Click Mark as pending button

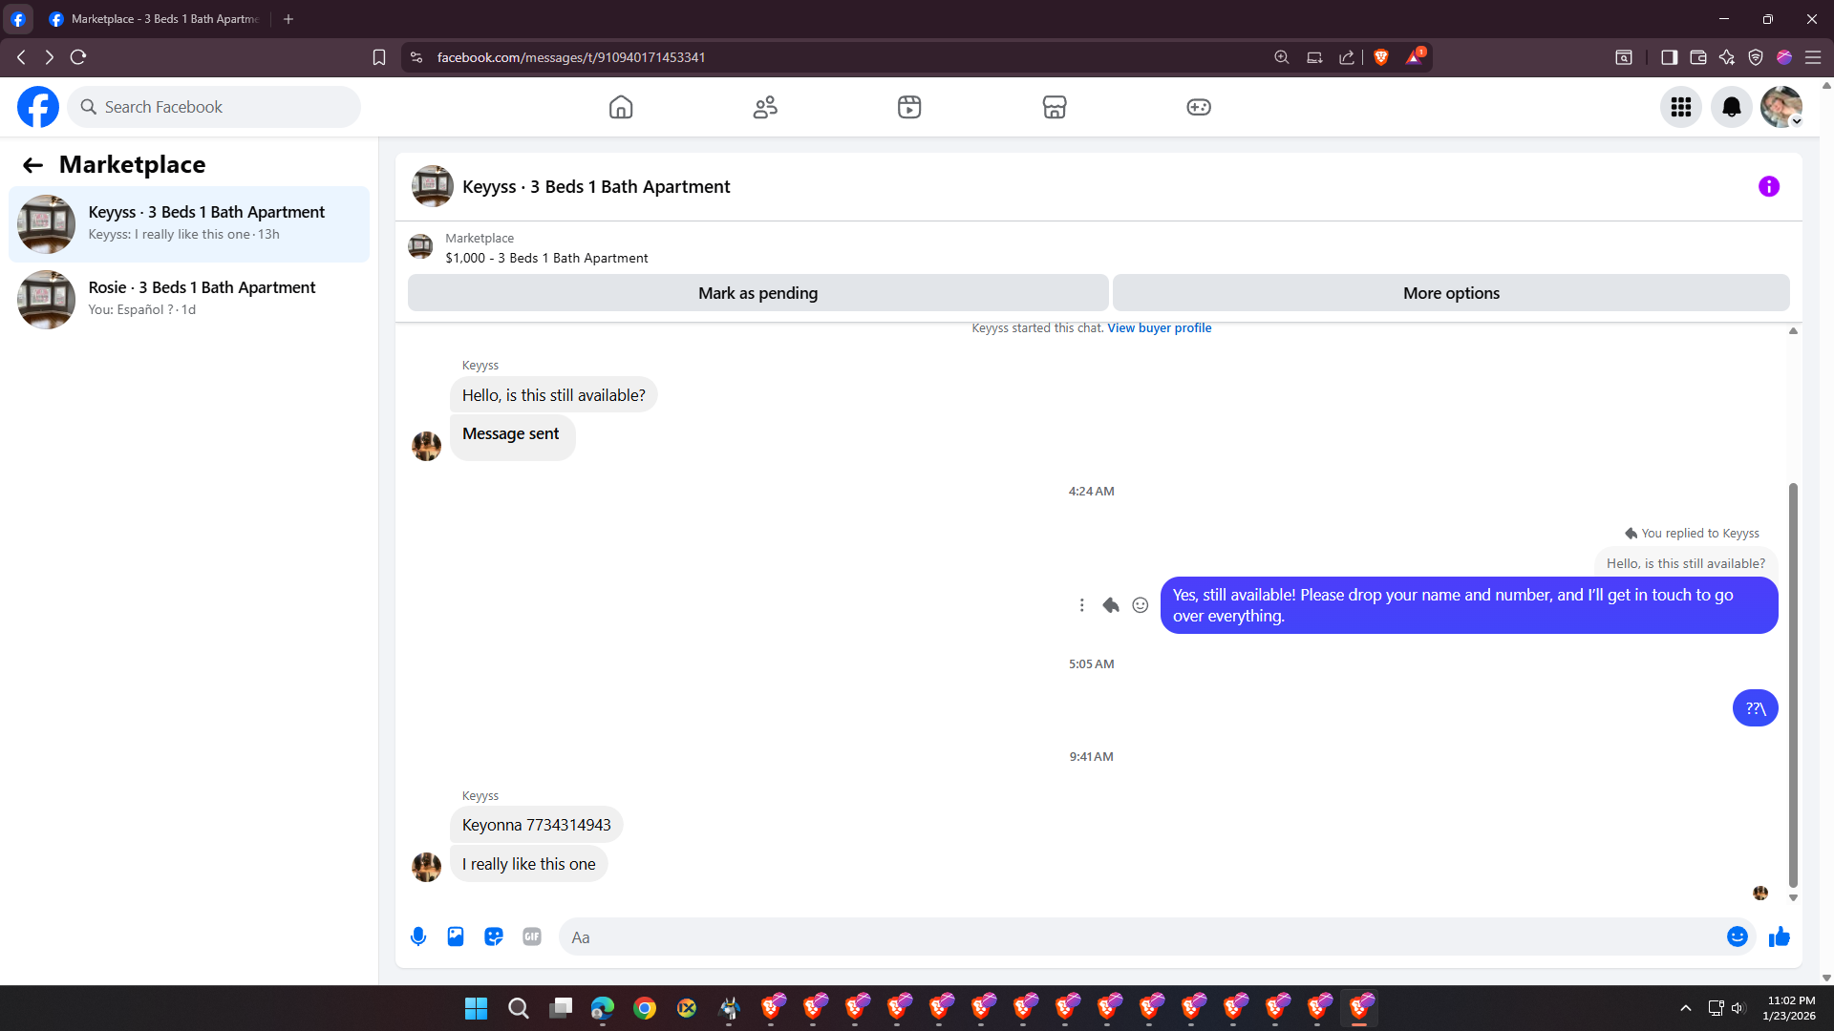click(x=757, y=293)
